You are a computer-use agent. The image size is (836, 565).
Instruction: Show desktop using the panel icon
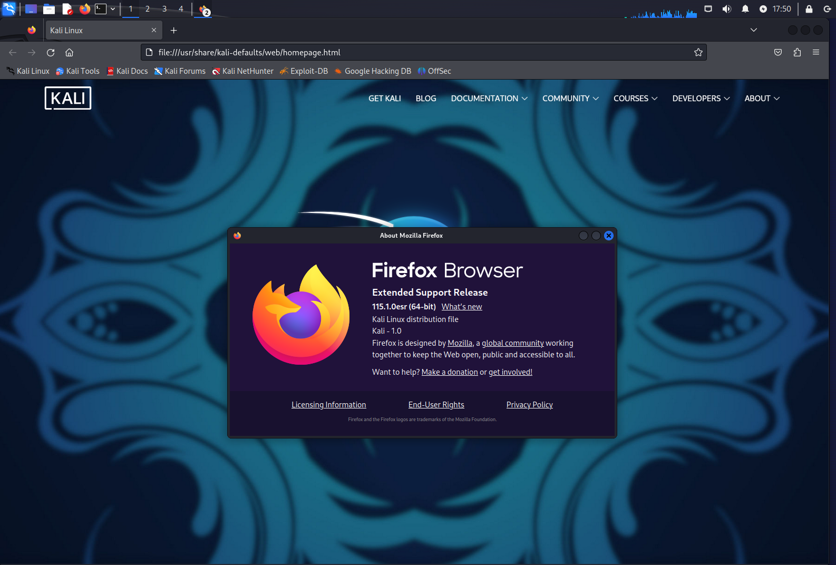coord(31,9)
